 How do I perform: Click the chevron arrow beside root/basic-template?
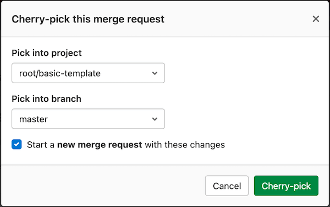155,73
